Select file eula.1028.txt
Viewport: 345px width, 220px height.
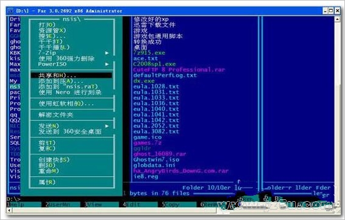coord(156,86)
